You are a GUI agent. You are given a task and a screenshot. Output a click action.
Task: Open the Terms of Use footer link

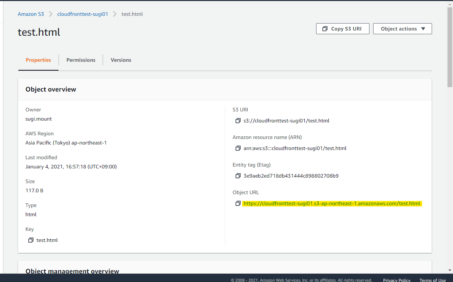[432, 280]
